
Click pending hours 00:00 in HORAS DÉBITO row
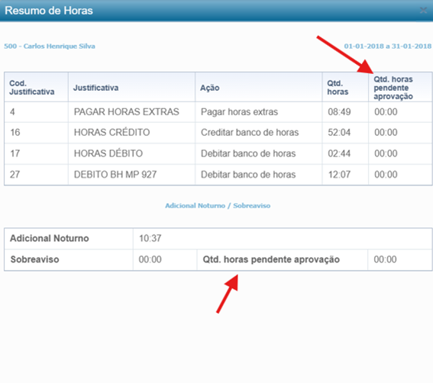pos(386,153)
